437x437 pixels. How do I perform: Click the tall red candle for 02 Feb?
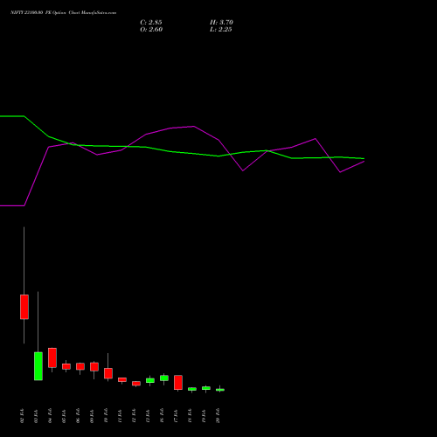point(24,307)
